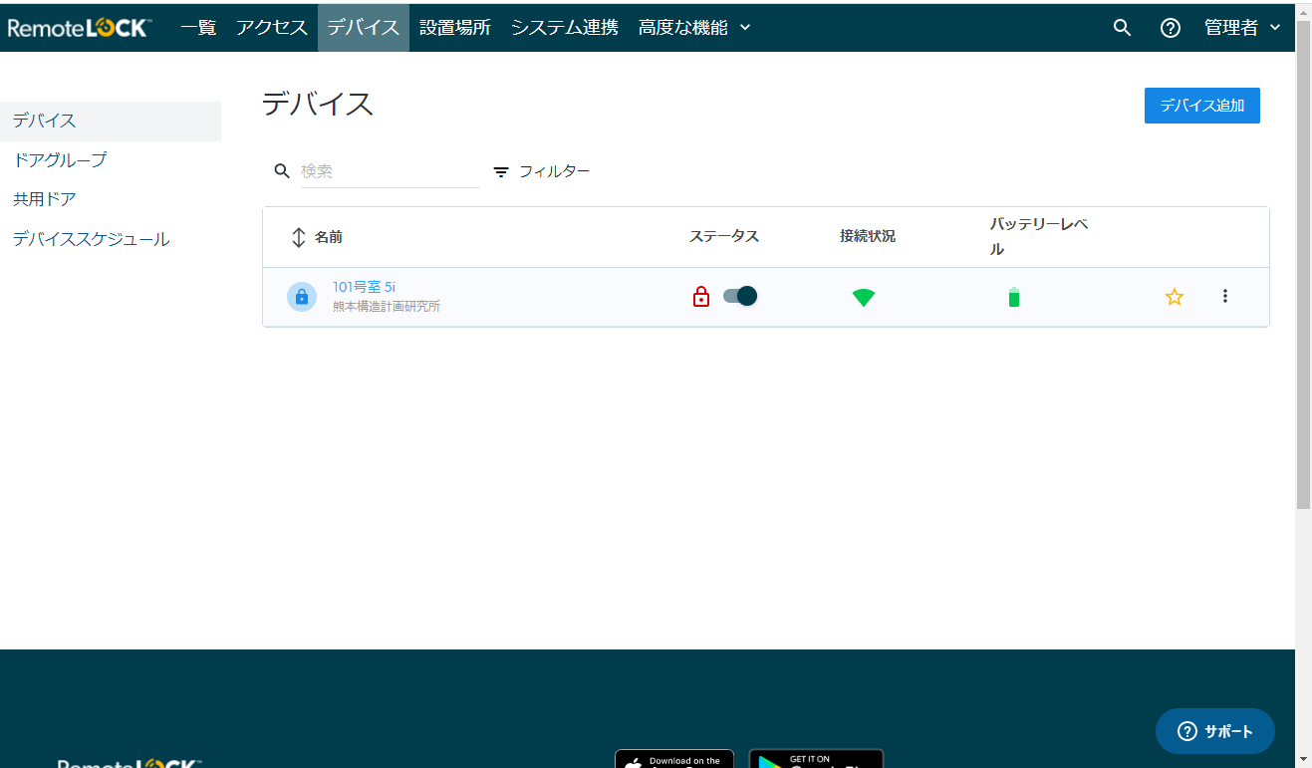The width and height of the screenshot is (1312, 768).
Task: Click the 熊本構造計画研究所 location text
Action: point(387,307)
